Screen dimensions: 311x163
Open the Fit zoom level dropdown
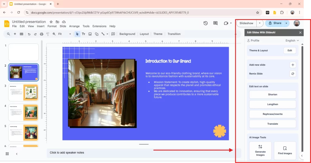click(64, 34)
